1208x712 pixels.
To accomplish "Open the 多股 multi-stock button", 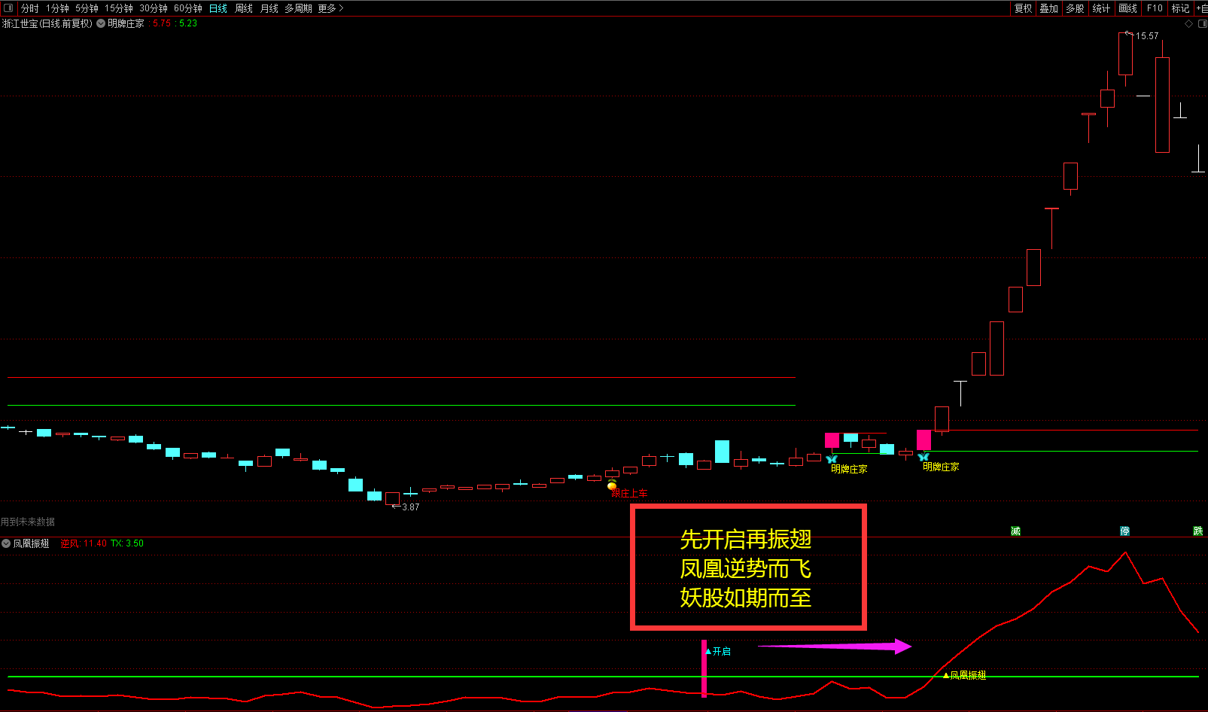I will 1075,8.
